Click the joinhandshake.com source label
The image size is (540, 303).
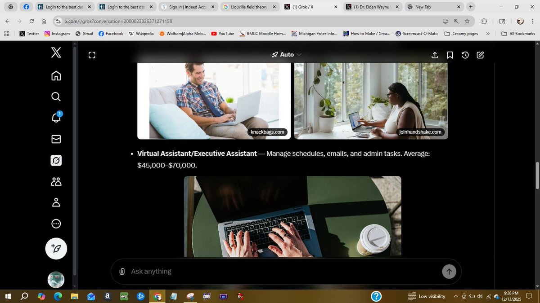420,132
